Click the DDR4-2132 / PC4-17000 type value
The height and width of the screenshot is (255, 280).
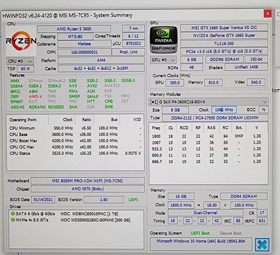pyautogui.click(x=215, y=118)
